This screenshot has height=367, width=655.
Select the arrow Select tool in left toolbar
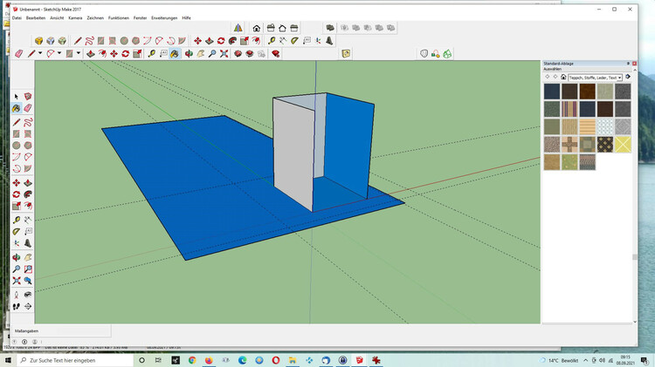click(17, 97)
